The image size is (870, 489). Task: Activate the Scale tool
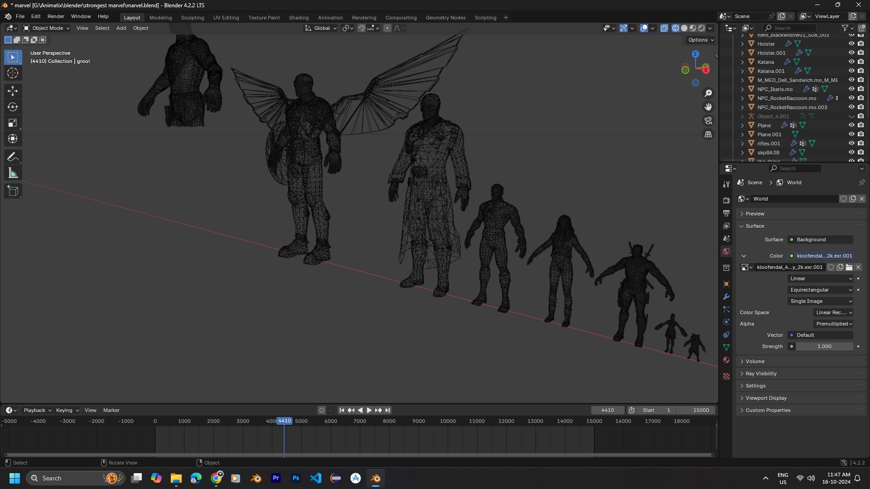13,123
